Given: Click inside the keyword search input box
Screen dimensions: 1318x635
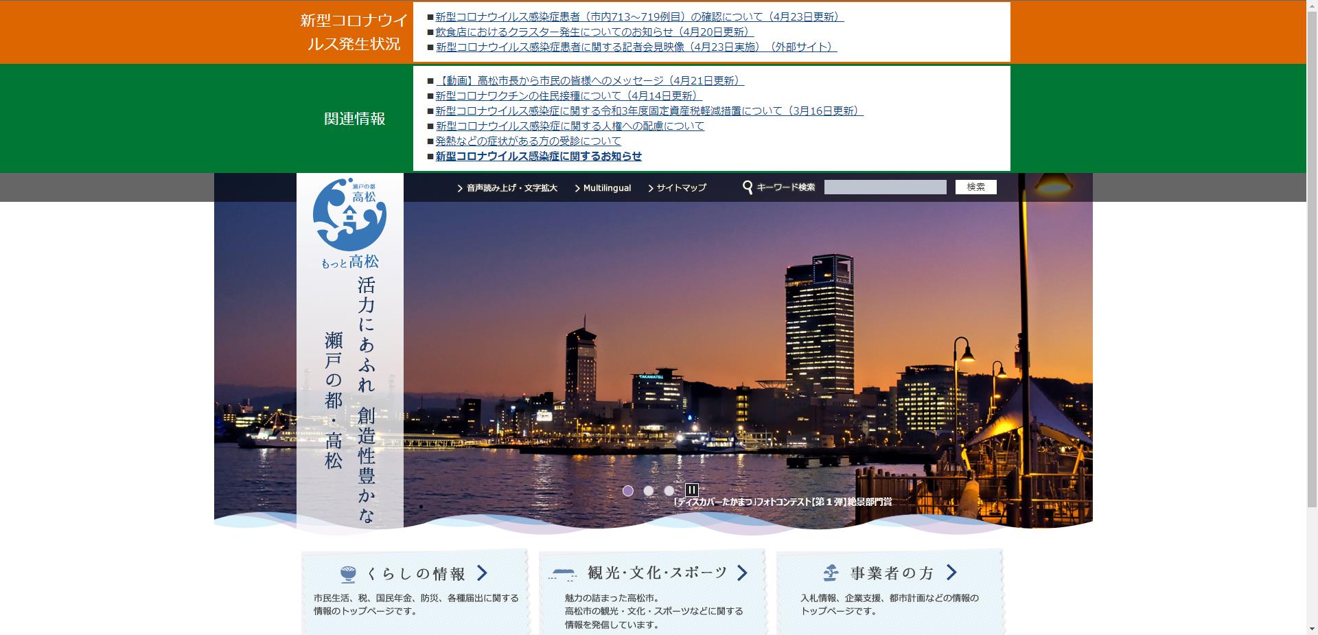Looking at the screenshot, I should point(886,186).
